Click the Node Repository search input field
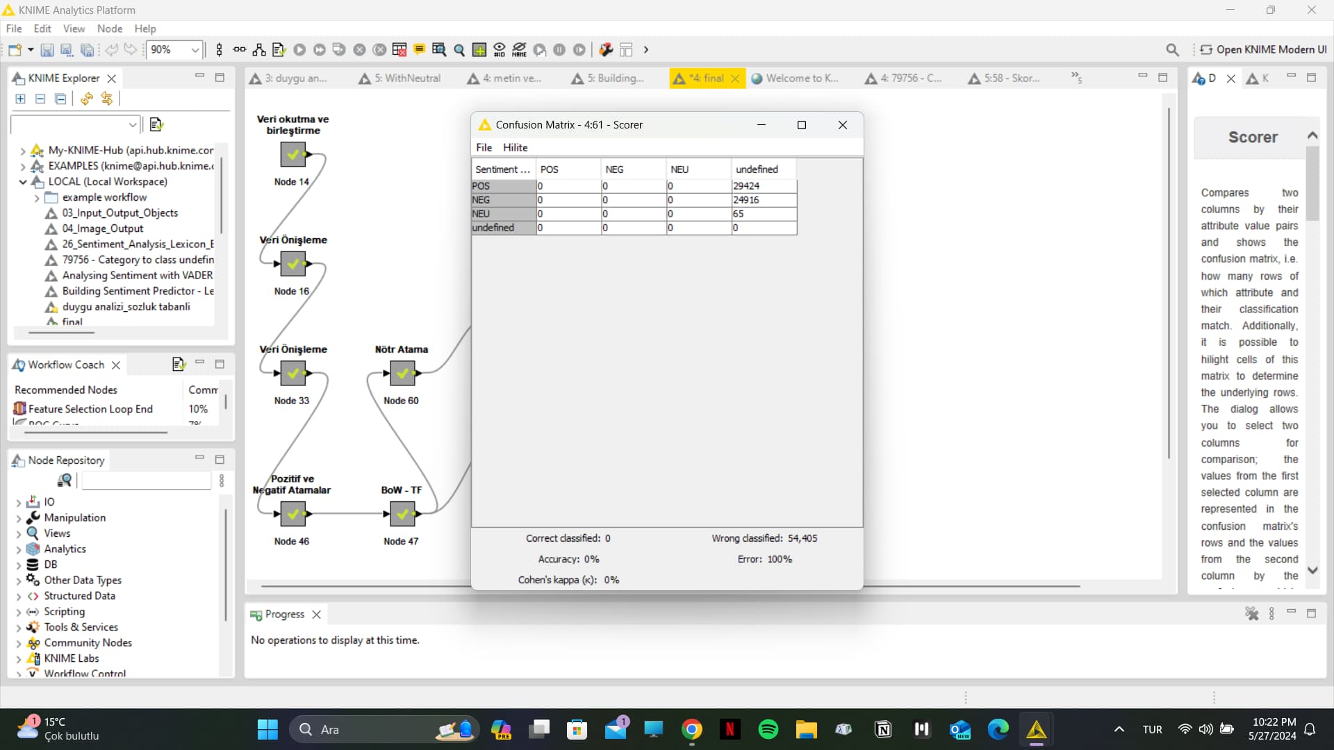The image size is (1334, 750). coord(147,481)
